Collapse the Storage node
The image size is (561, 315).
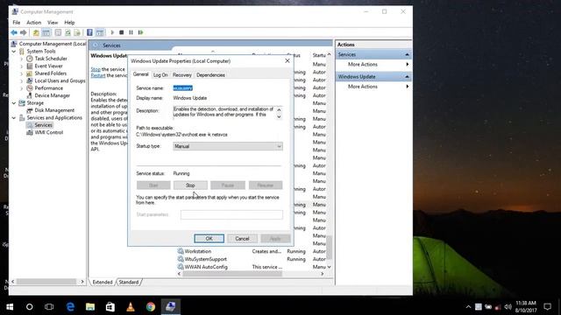point(14,103)
